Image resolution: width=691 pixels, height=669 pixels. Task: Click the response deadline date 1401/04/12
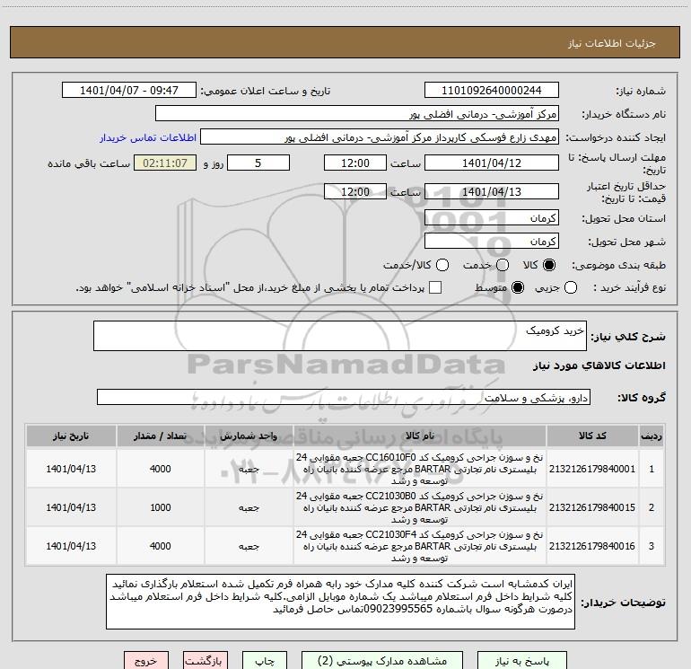[x=492, y=163]
